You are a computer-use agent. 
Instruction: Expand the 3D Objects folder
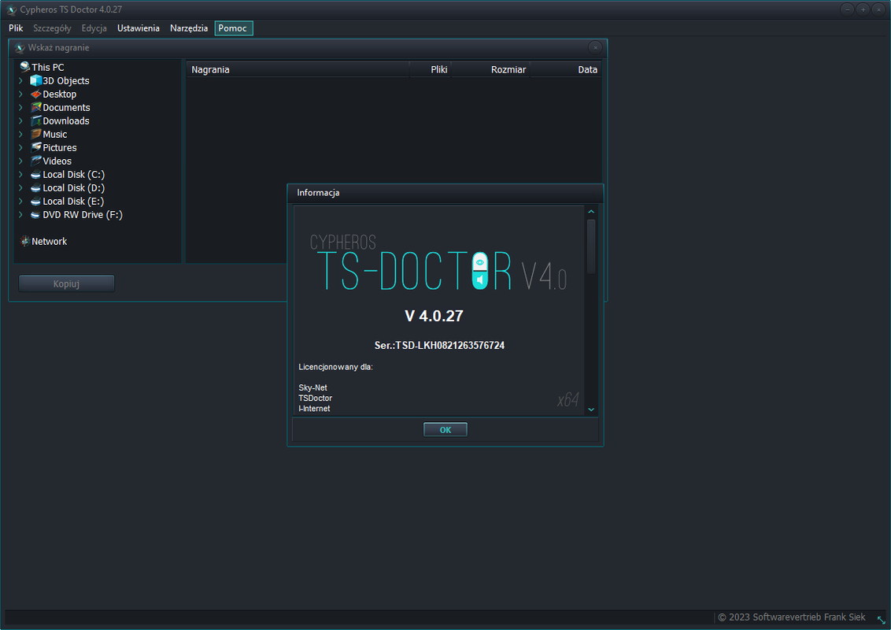click(x=21, y=81)
